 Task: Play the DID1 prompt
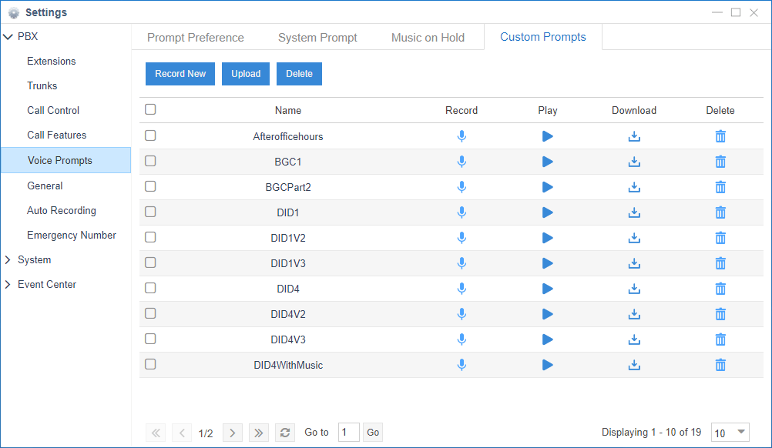(548, 212)
